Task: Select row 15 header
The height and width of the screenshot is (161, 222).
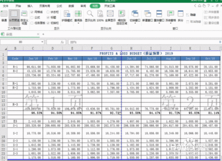Action: [3, 113]
